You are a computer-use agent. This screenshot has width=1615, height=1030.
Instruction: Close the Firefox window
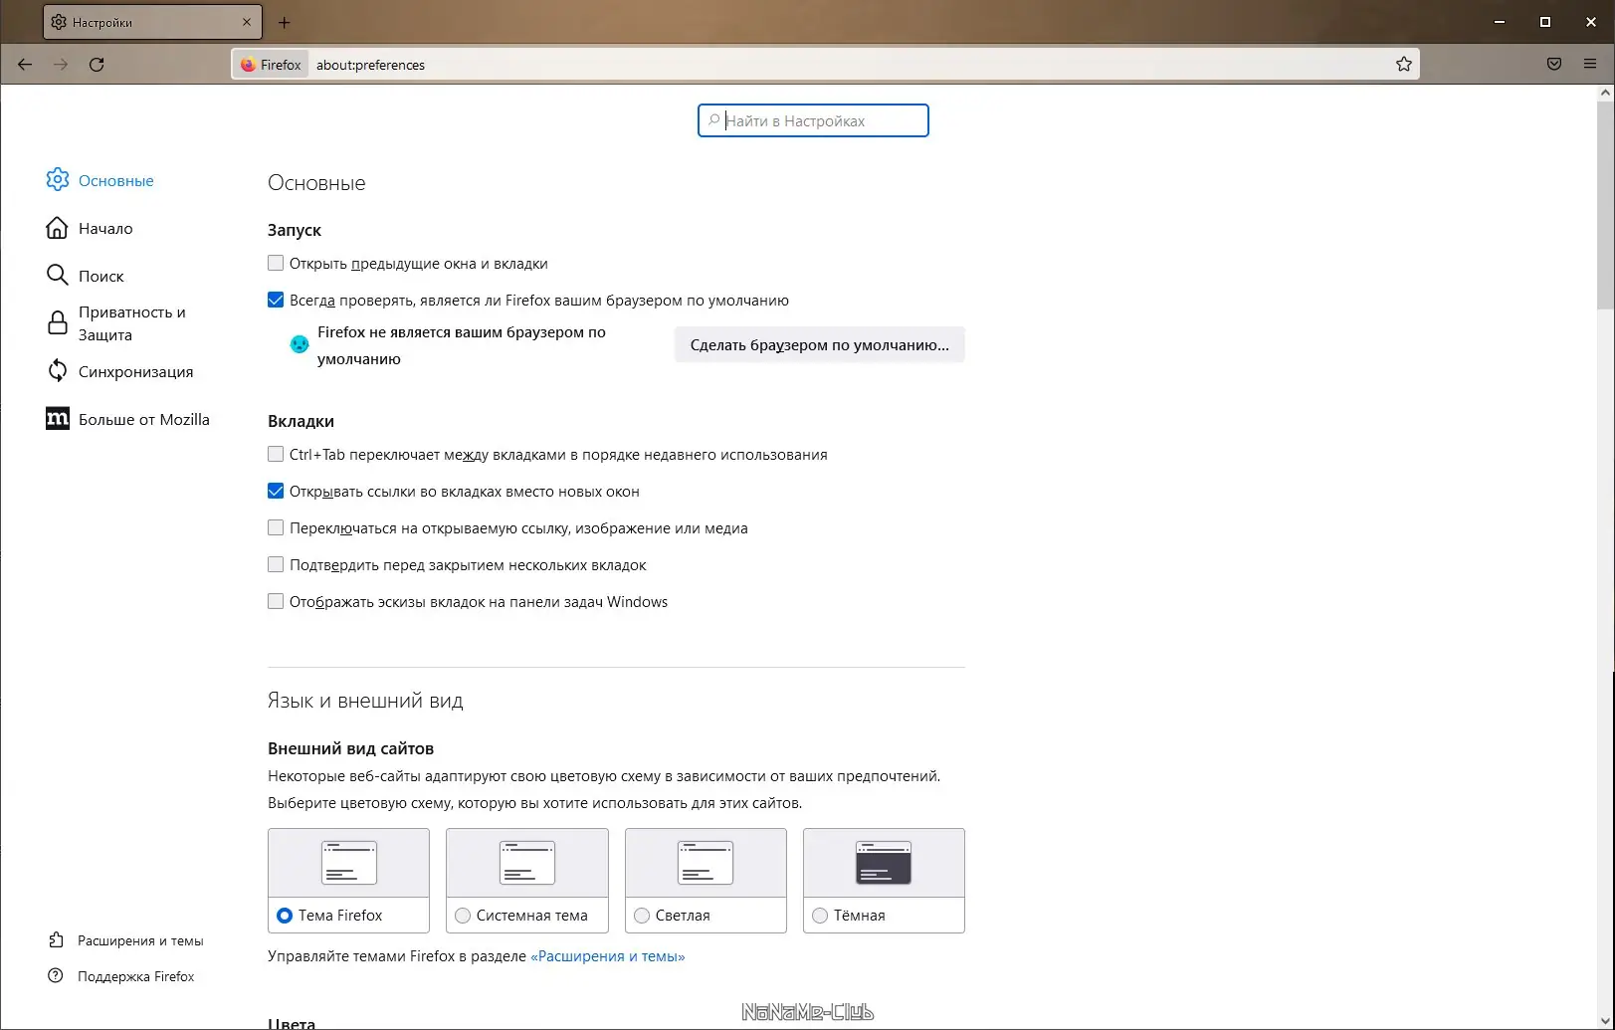(1591, 22)
